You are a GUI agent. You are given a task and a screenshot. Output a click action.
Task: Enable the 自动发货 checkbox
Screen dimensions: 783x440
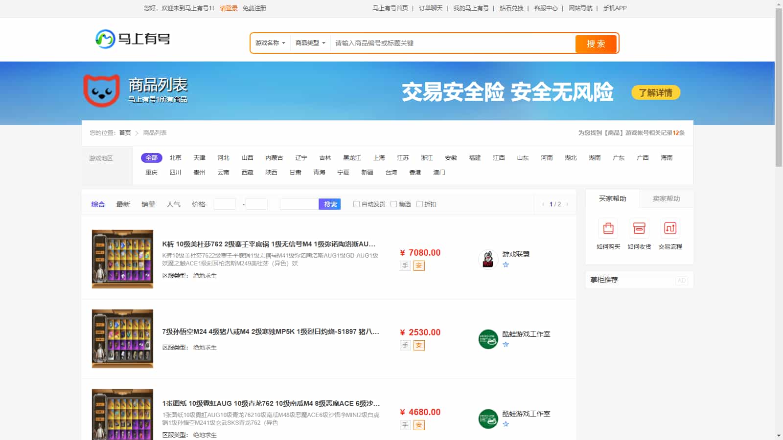tap(356, 204)
